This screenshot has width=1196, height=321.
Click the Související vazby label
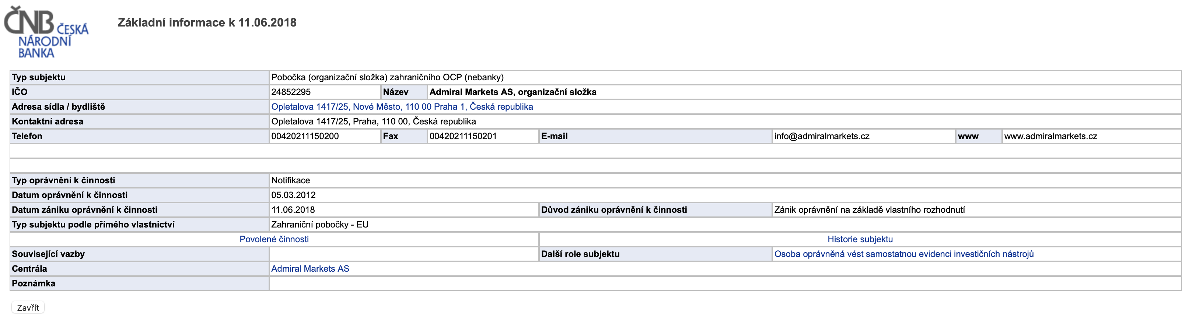(x=48, y=254)
